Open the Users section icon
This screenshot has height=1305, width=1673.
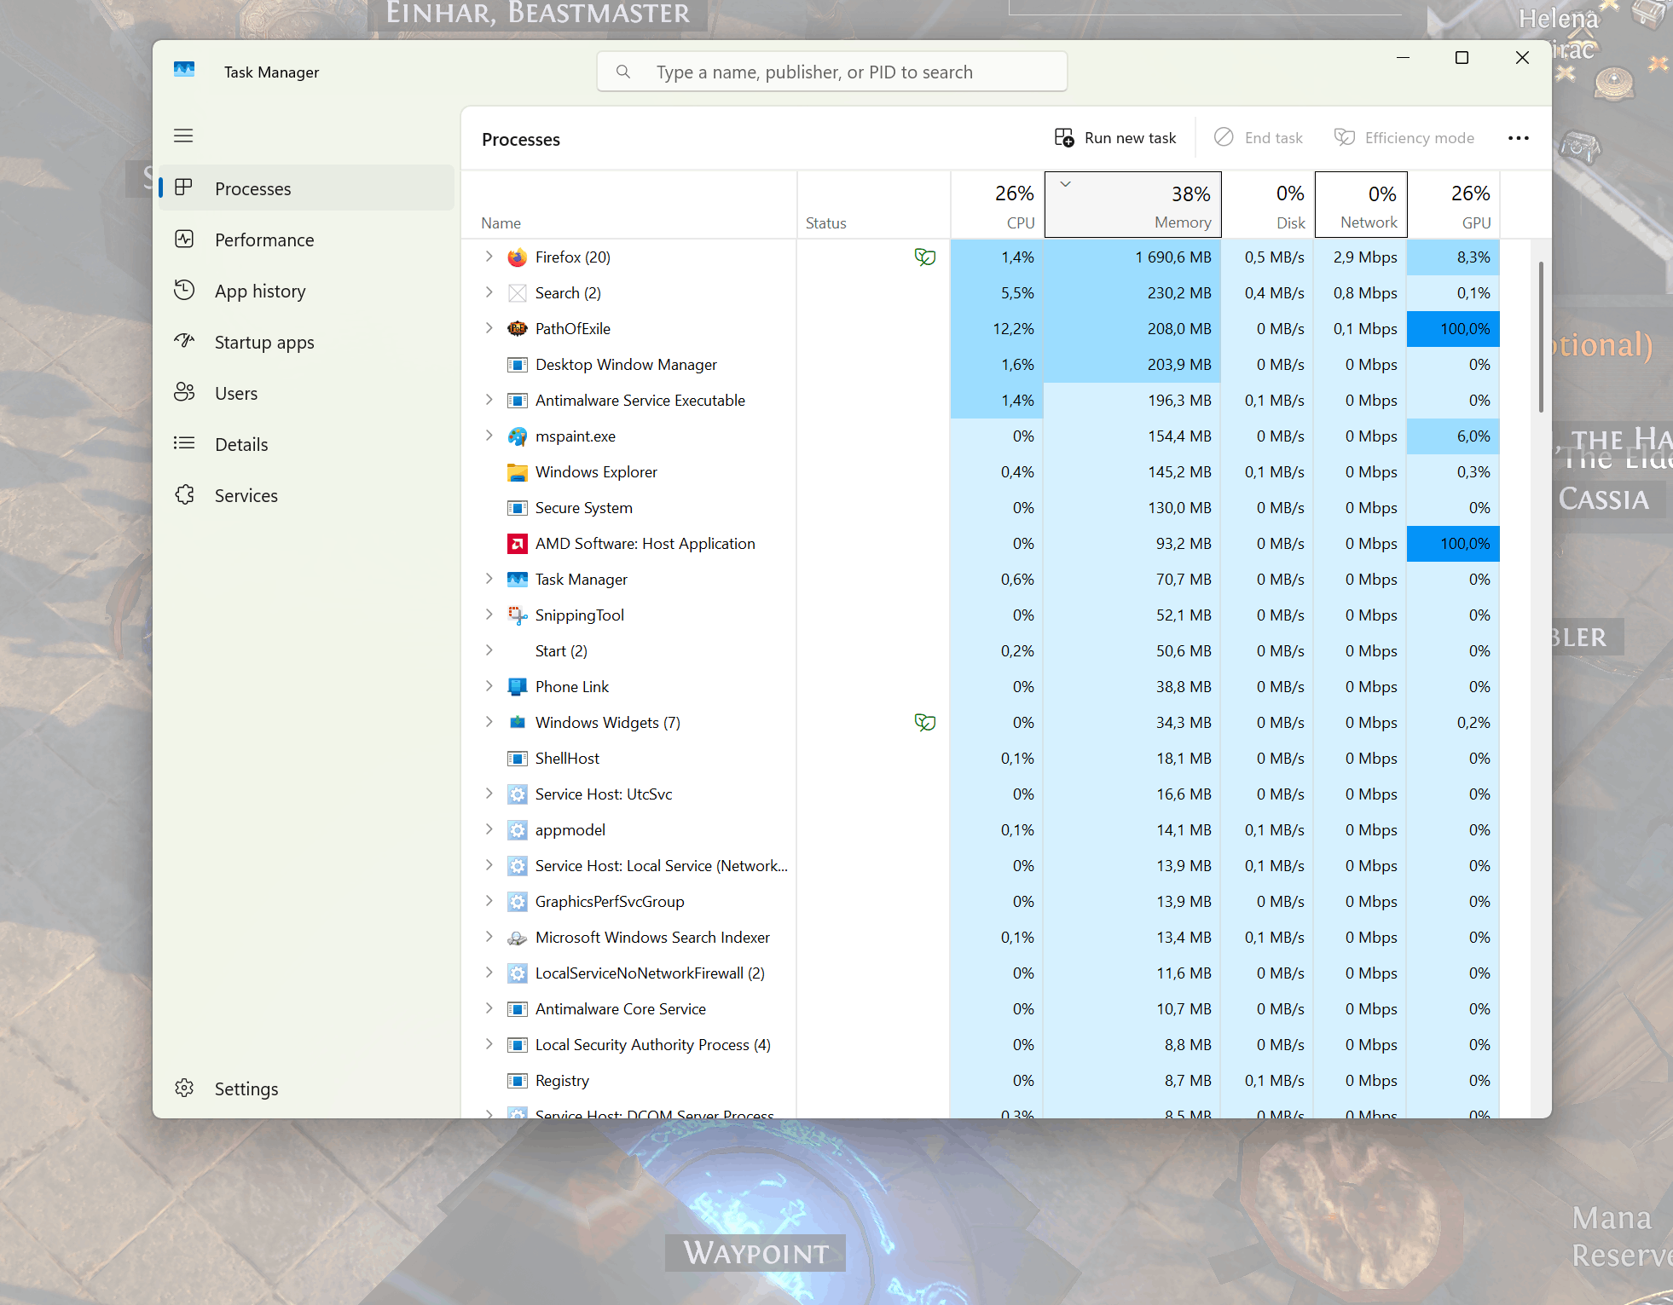[x=184, y=392]
